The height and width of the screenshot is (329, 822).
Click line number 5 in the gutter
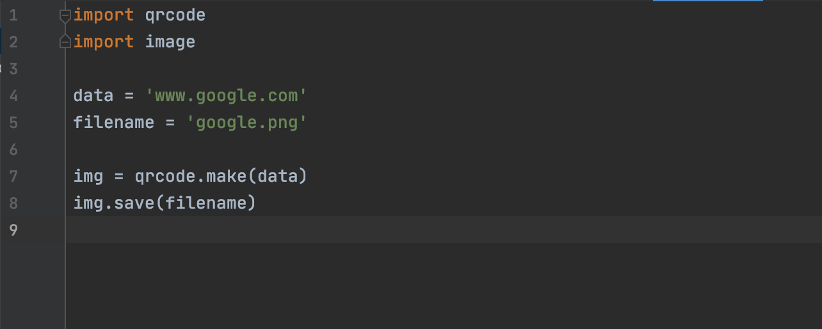tap(13, 123)
